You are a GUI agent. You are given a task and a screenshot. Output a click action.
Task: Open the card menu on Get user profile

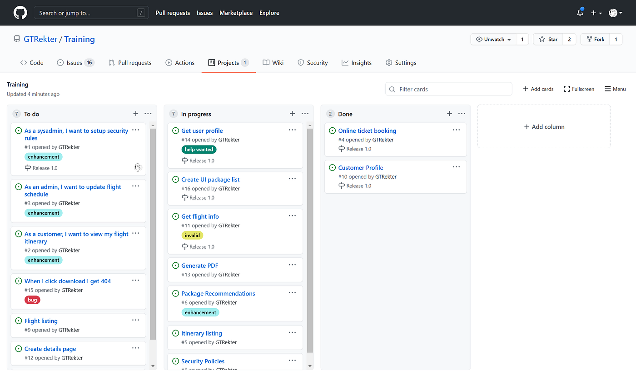292,130
